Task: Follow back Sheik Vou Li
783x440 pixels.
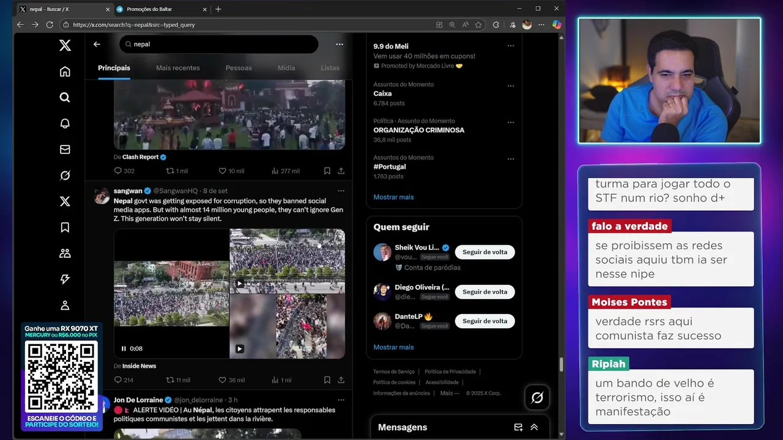Action: pos(485,252)
